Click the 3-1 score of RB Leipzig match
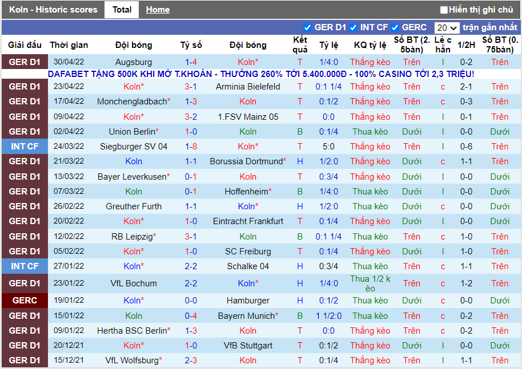 [x=191, y=236]
